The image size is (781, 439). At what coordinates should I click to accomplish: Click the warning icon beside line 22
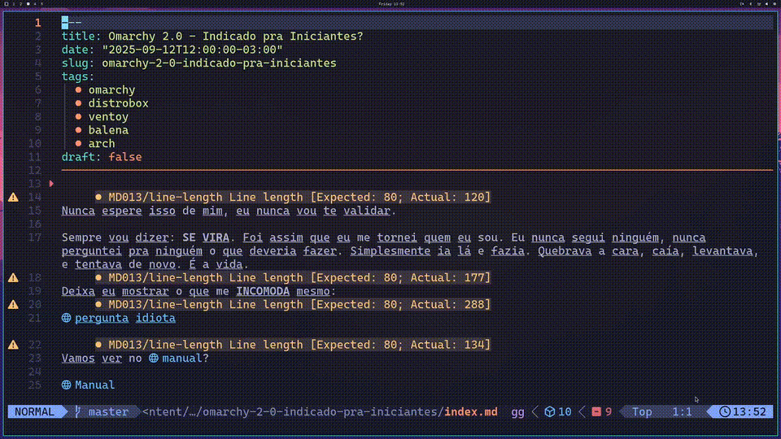(x=14, y=345)
